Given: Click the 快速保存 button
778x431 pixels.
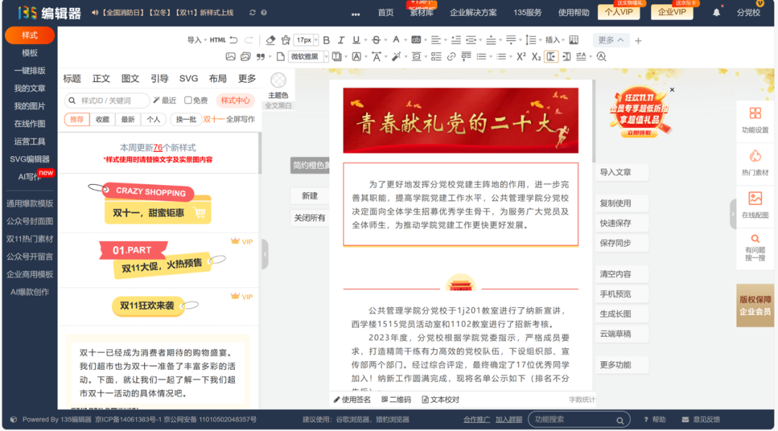Looking at the screenshot, I should (x=615, y=223).
